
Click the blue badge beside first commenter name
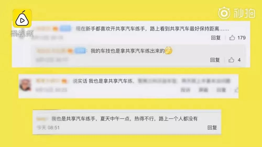coord(65,28)
